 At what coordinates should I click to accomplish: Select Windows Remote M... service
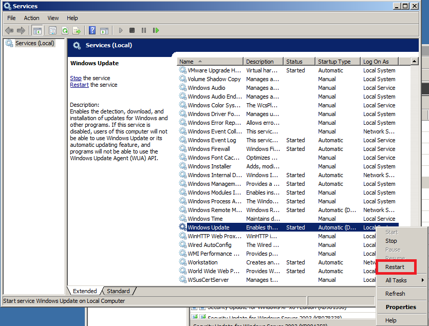click(287, 210)
